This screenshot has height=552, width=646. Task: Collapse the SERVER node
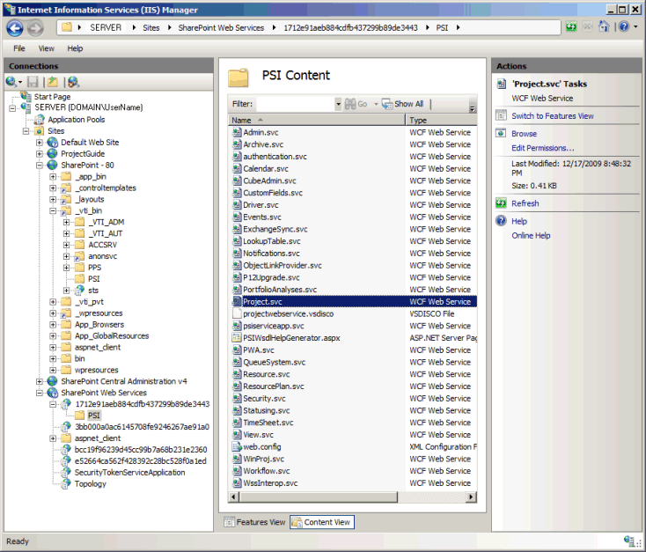(x=12, y=108)
